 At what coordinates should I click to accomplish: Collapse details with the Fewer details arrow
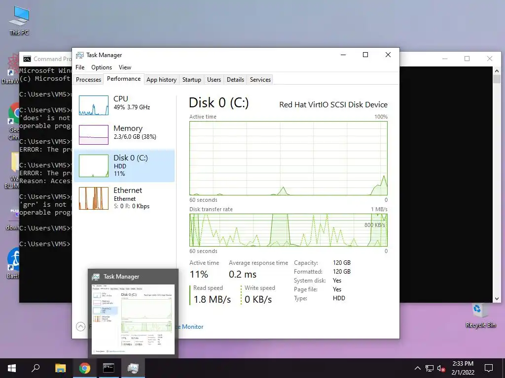click(80, 327)
